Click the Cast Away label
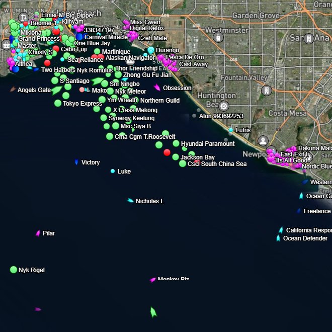Screen dimensions: 332x332 pos(193,64)
